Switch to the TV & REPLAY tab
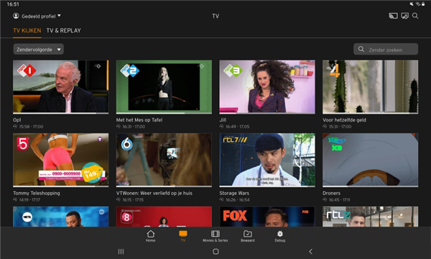Viewport: 431px width, 259px height. tap(63, 30)
